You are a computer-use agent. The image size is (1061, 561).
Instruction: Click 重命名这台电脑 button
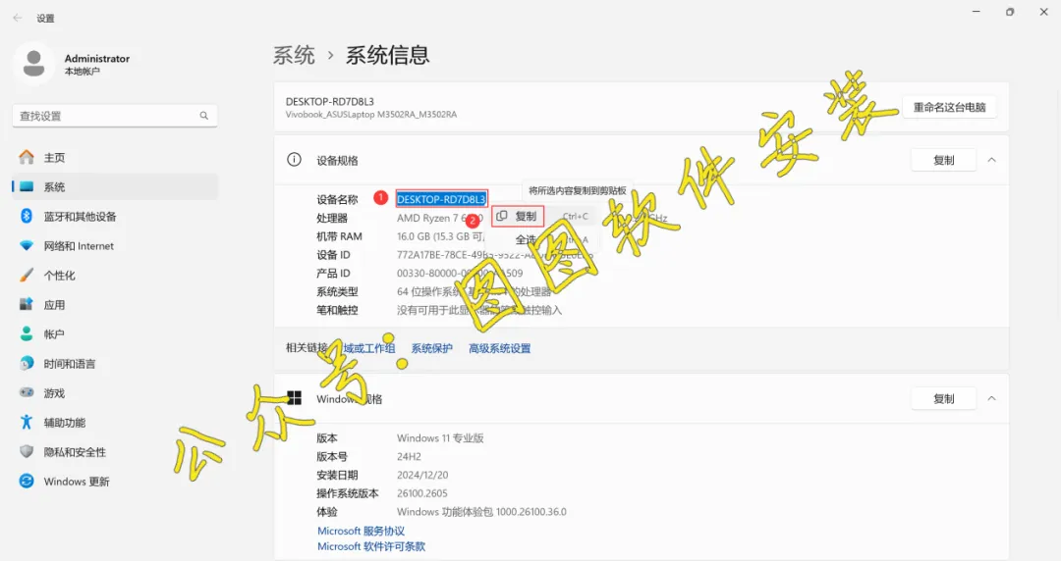pos(949,107)
